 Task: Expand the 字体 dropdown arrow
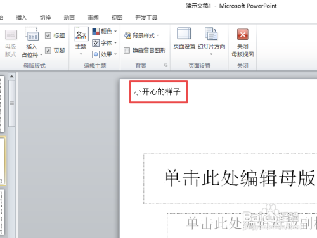click(115, 43)
